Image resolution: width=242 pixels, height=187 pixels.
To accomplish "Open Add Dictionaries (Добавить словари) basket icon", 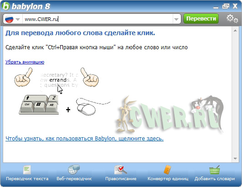I will tap(215, 170).
